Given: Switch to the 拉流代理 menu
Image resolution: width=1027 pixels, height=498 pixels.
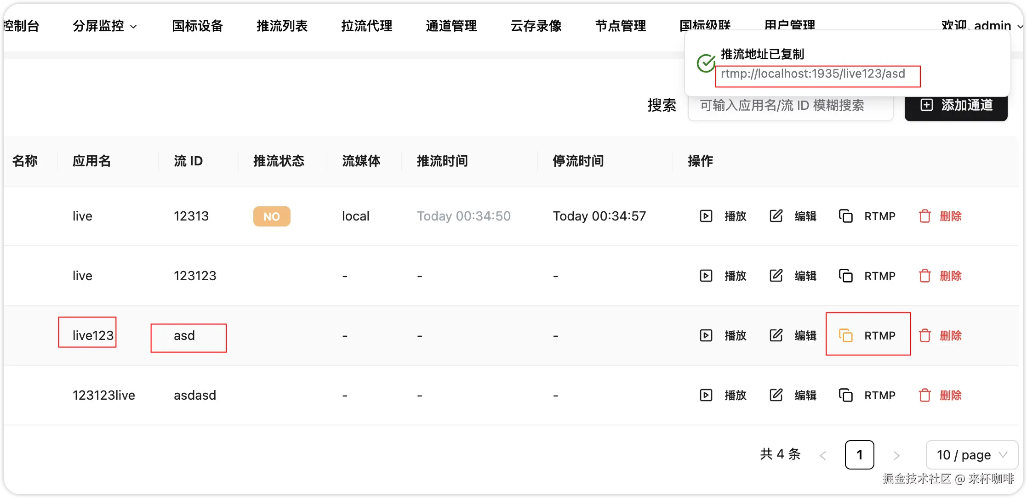Looking at the screenshot, I should click(x=366, y=26).
